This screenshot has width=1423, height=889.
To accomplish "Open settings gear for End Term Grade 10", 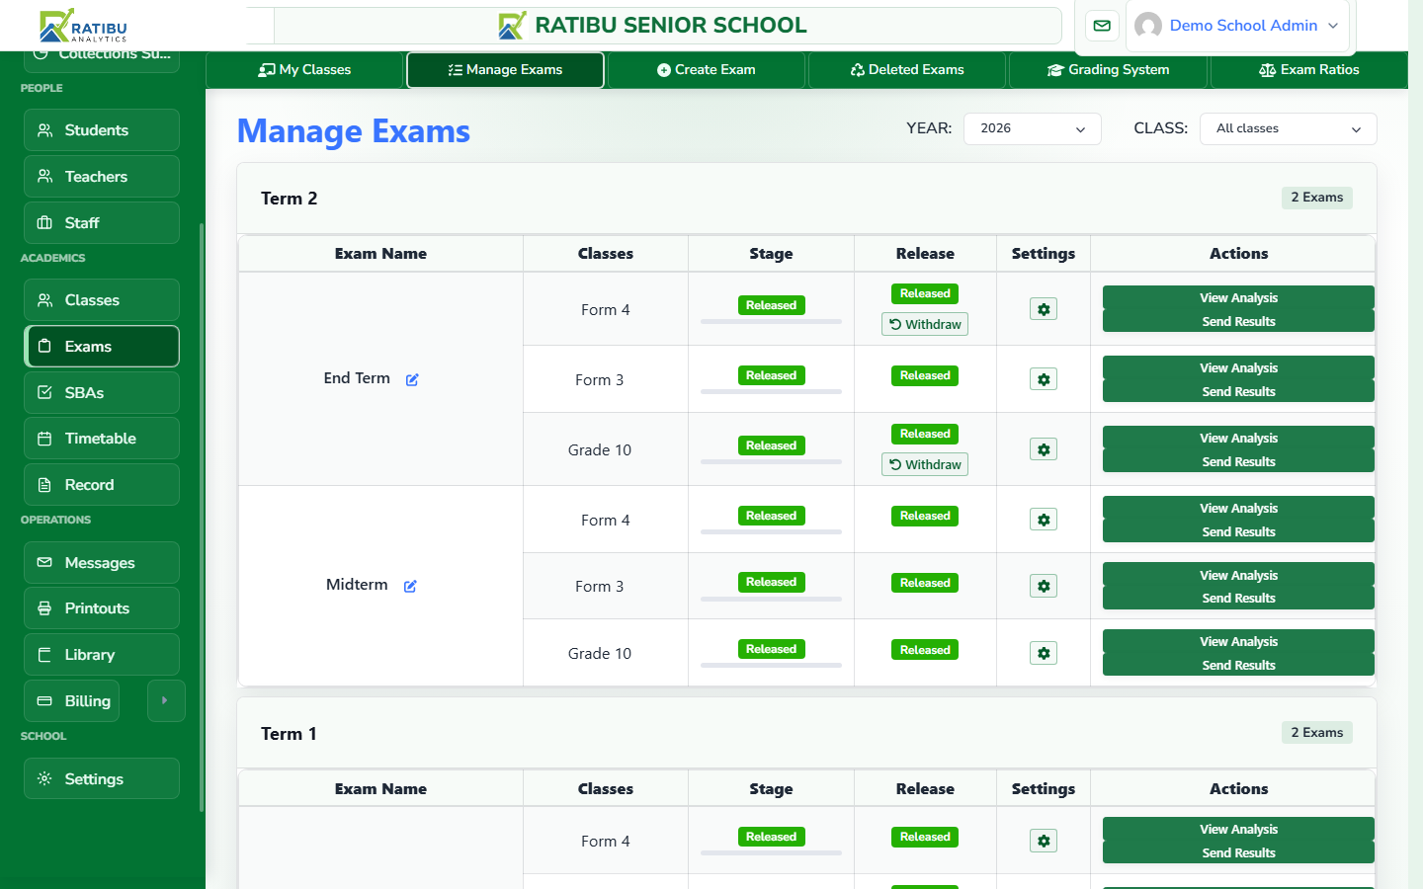I will (x=1044, y=449).
